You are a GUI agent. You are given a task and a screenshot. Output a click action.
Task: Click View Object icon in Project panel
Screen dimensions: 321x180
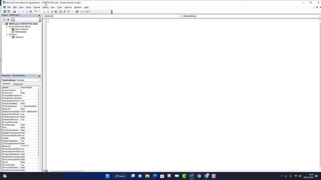[x=8, y=19]
